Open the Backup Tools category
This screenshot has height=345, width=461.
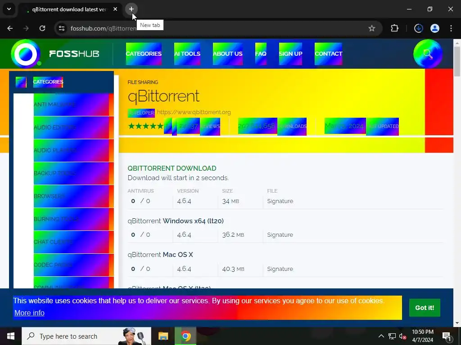click(x=73, y=173)
